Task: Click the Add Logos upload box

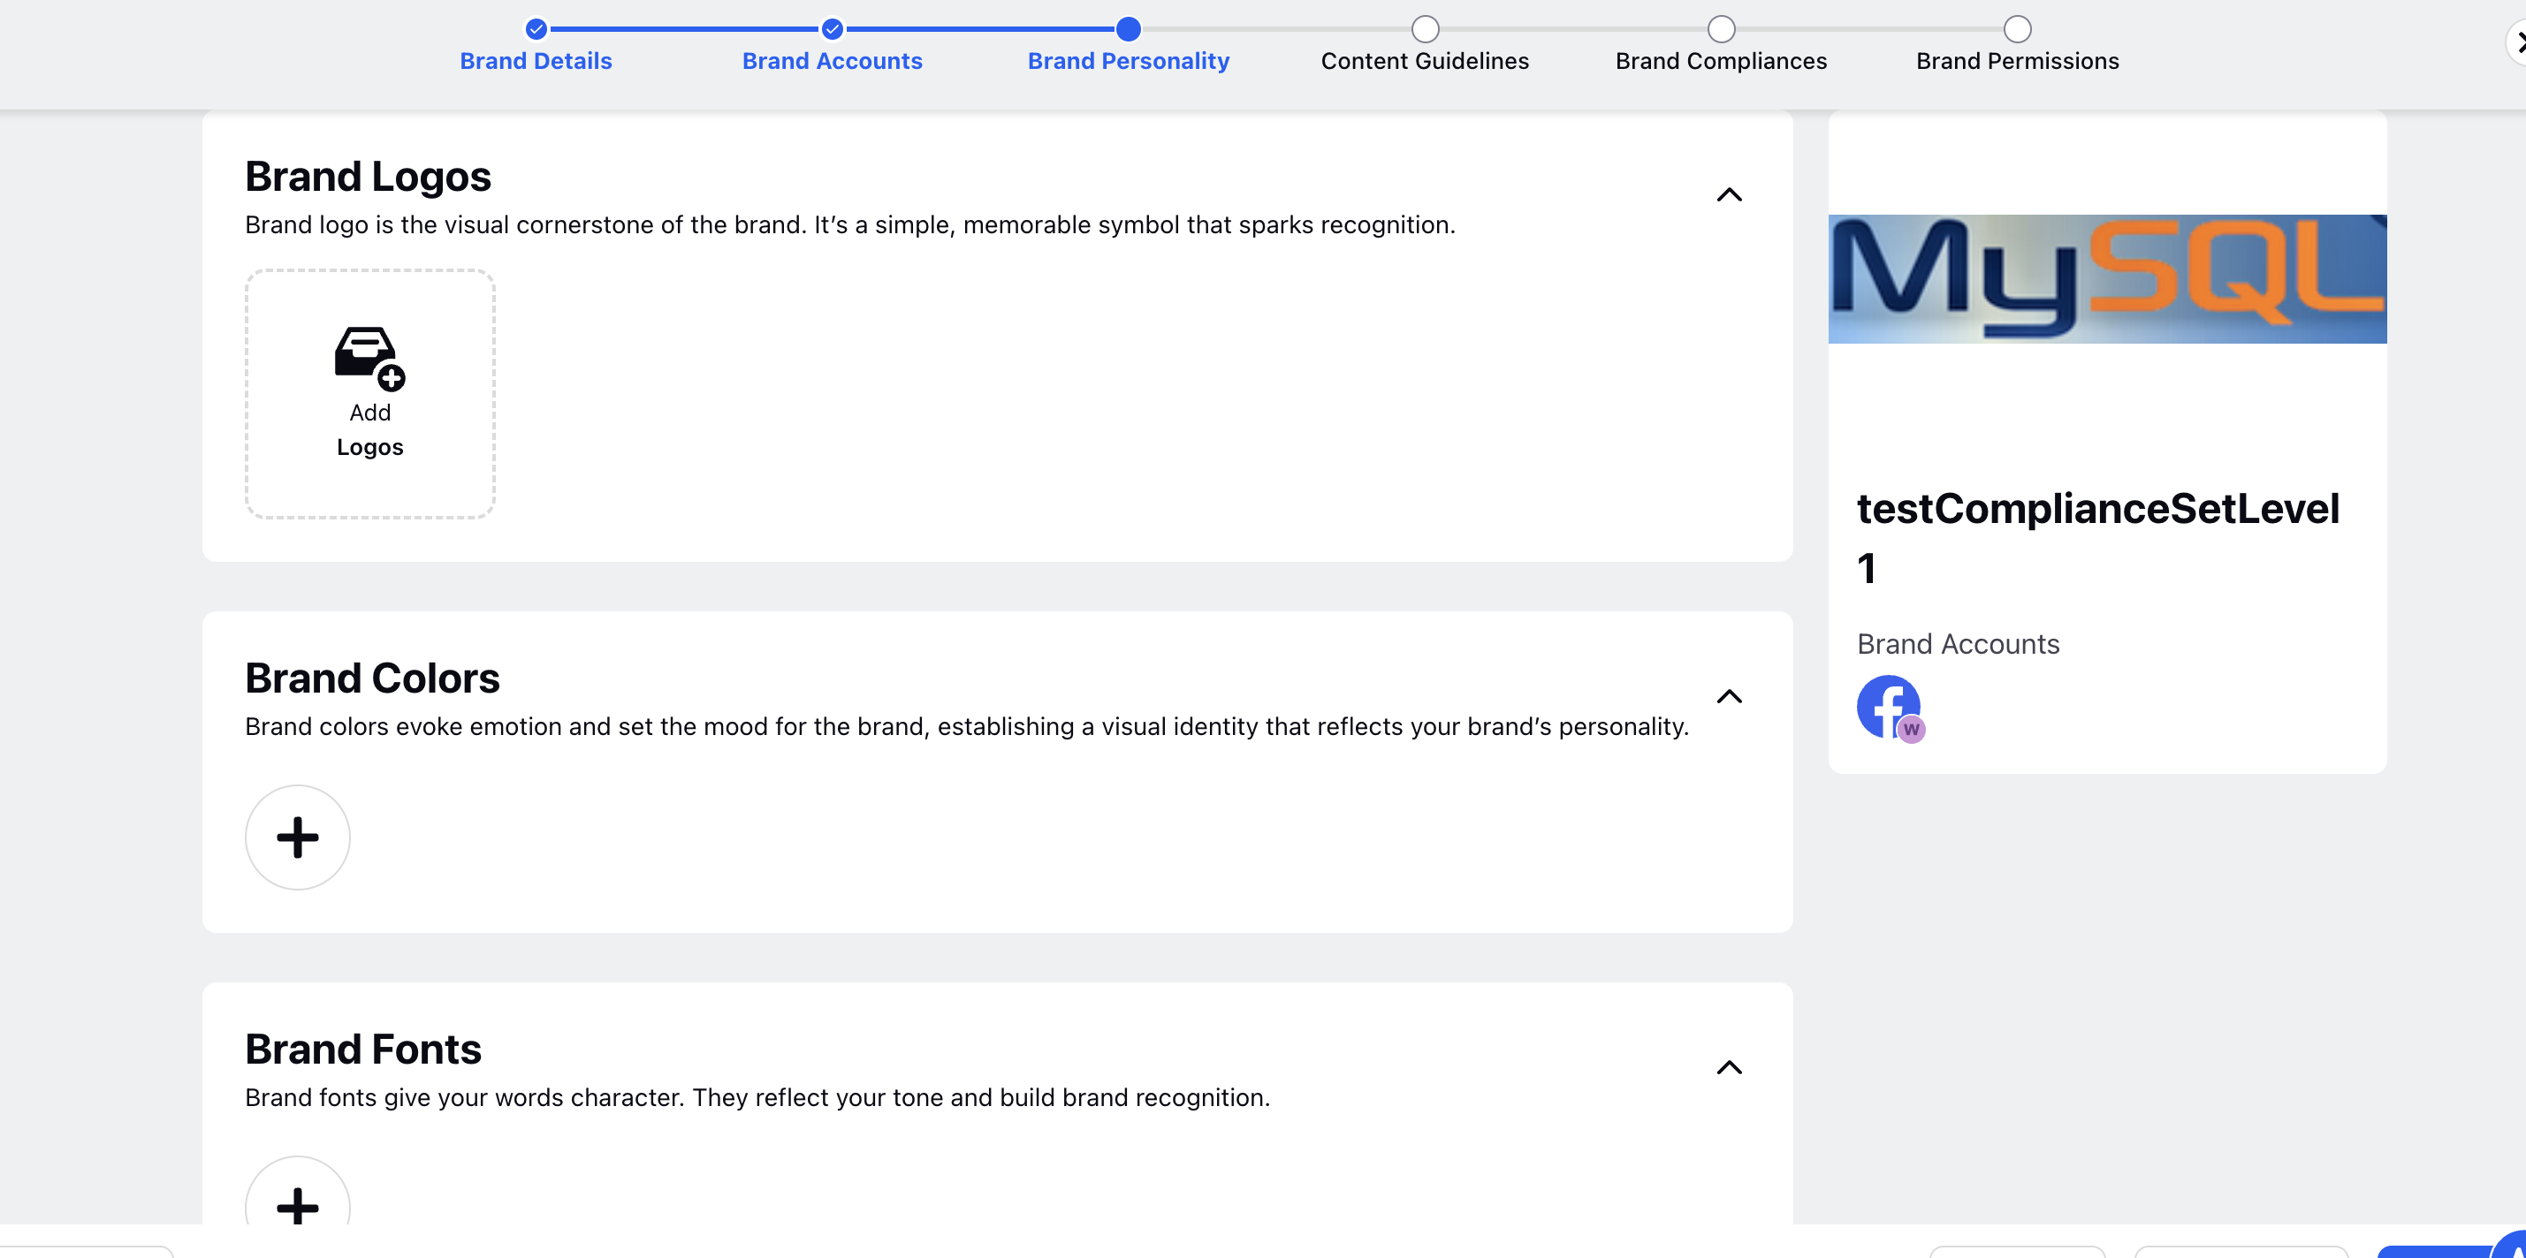Action: pos(369,393)
